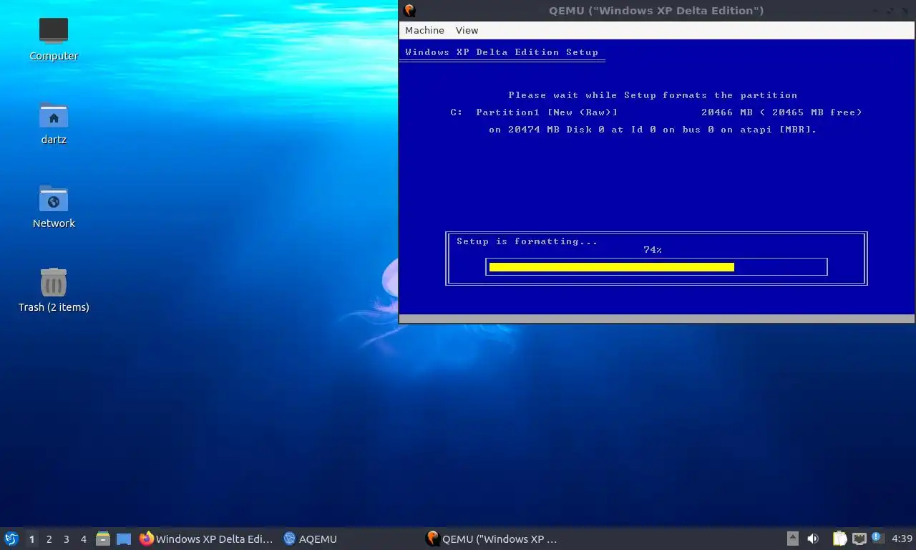Open the dartz home folder icon

[x=54, y=123]
